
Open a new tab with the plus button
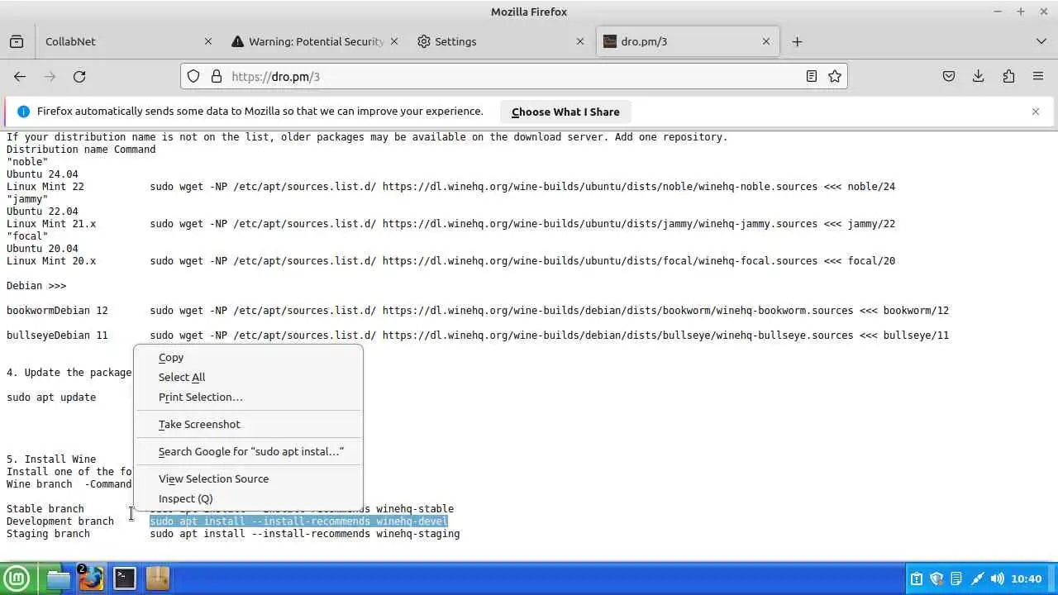pos(797,41)
